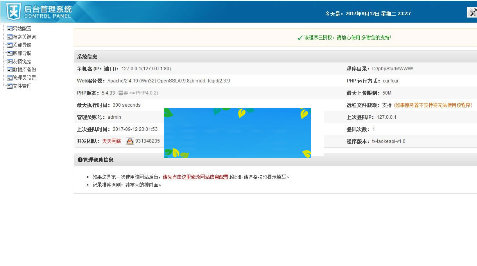
Task: Select 网站配置 in the sidebar tree
Action: pyautogui.click(x=22, y=28)
